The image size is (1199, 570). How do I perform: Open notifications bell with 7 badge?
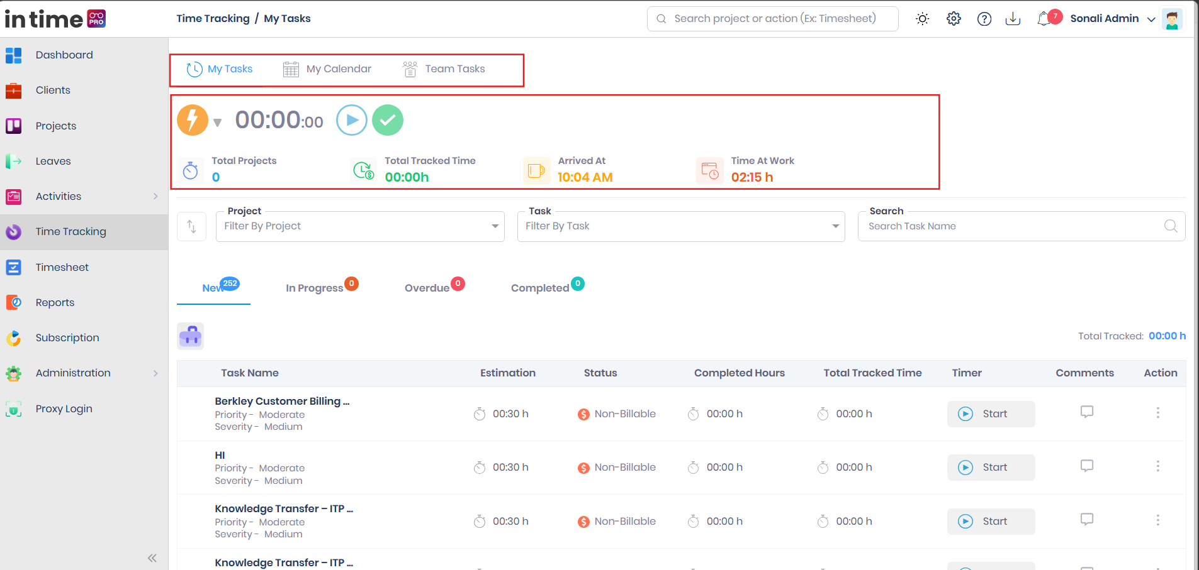point(1049,18)
